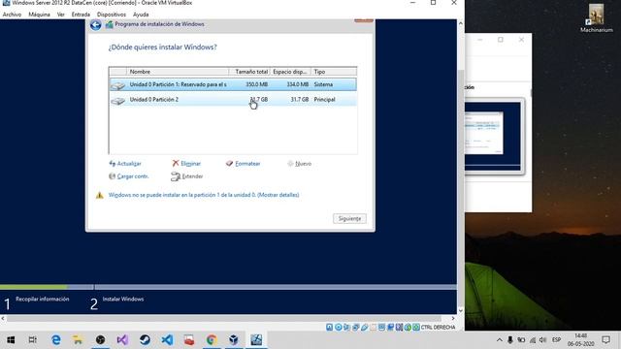Click the Cargar contr. disc icon
621x349 pixels.
pyautogui.click(x=113, y=176)
